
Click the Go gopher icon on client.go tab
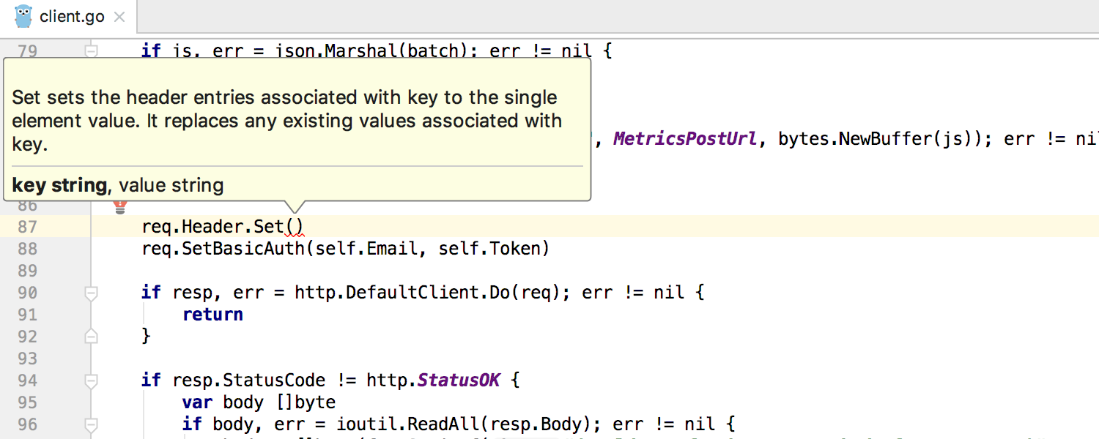[23, 16]
